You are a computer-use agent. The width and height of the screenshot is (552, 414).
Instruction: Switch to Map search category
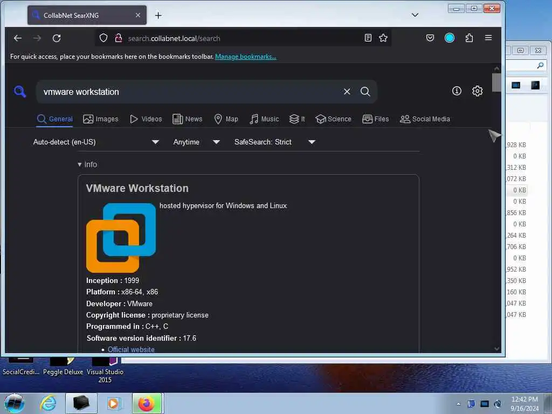(x=226, y=119)
